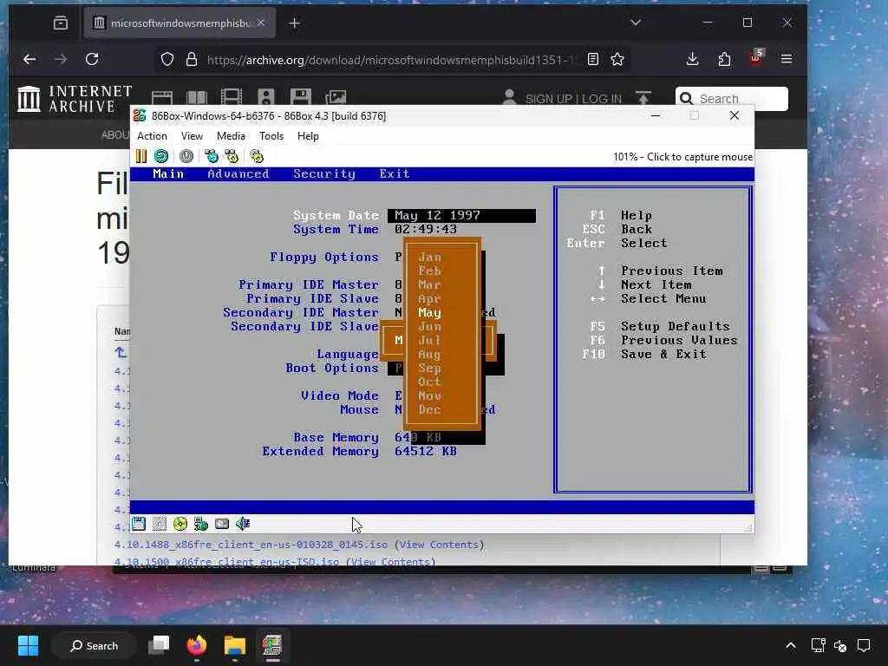The image size is (888, 666).
Task: Click the System Date value May 12 1997
Action: (x=461, y=216)
